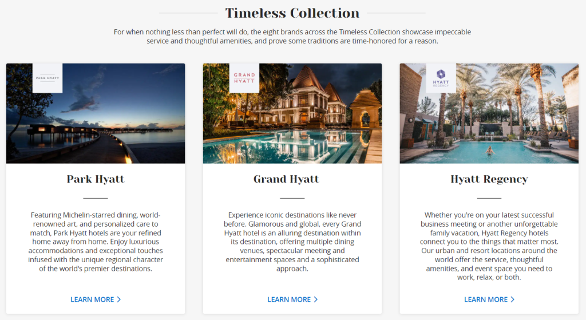Click the Grand Hyatt logo badge
Viewport: 586px width, 320px height.
pyautogui.click(x=244, y=78)
